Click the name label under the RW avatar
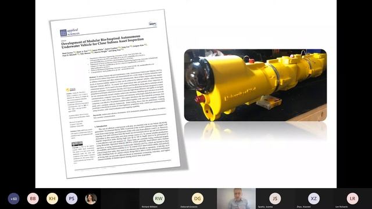 (149, 207)
